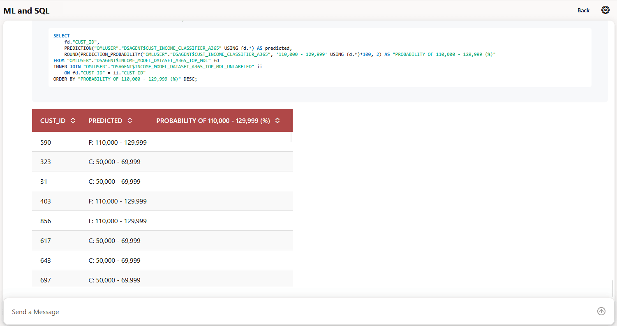617x326 pixels.
Task: Select customer ID 323 cell
Action: [x=46, y=162]
